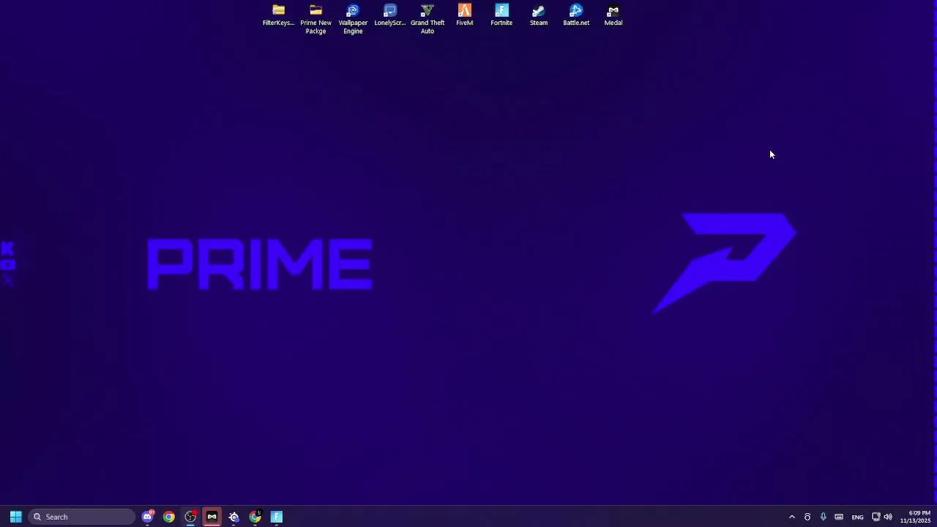Select the Steam desktop shortcut
Viewport: 937px width, 527px height.
539,15
